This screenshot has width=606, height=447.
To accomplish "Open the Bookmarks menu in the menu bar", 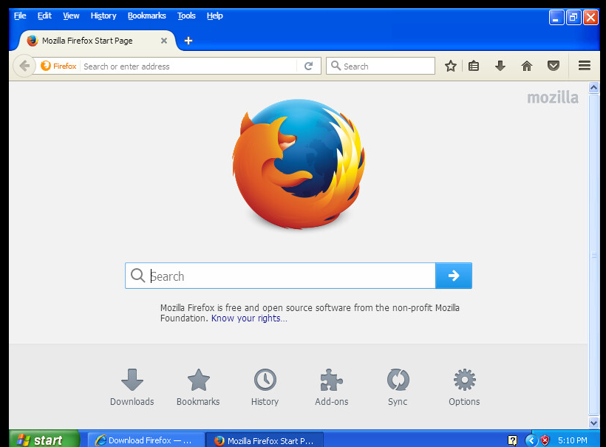I will coord(147,16).
